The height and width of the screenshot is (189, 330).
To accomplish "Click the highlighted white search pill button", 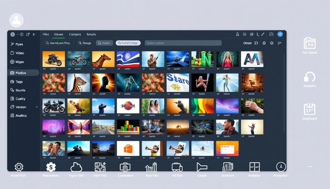I will coord(128,43).
